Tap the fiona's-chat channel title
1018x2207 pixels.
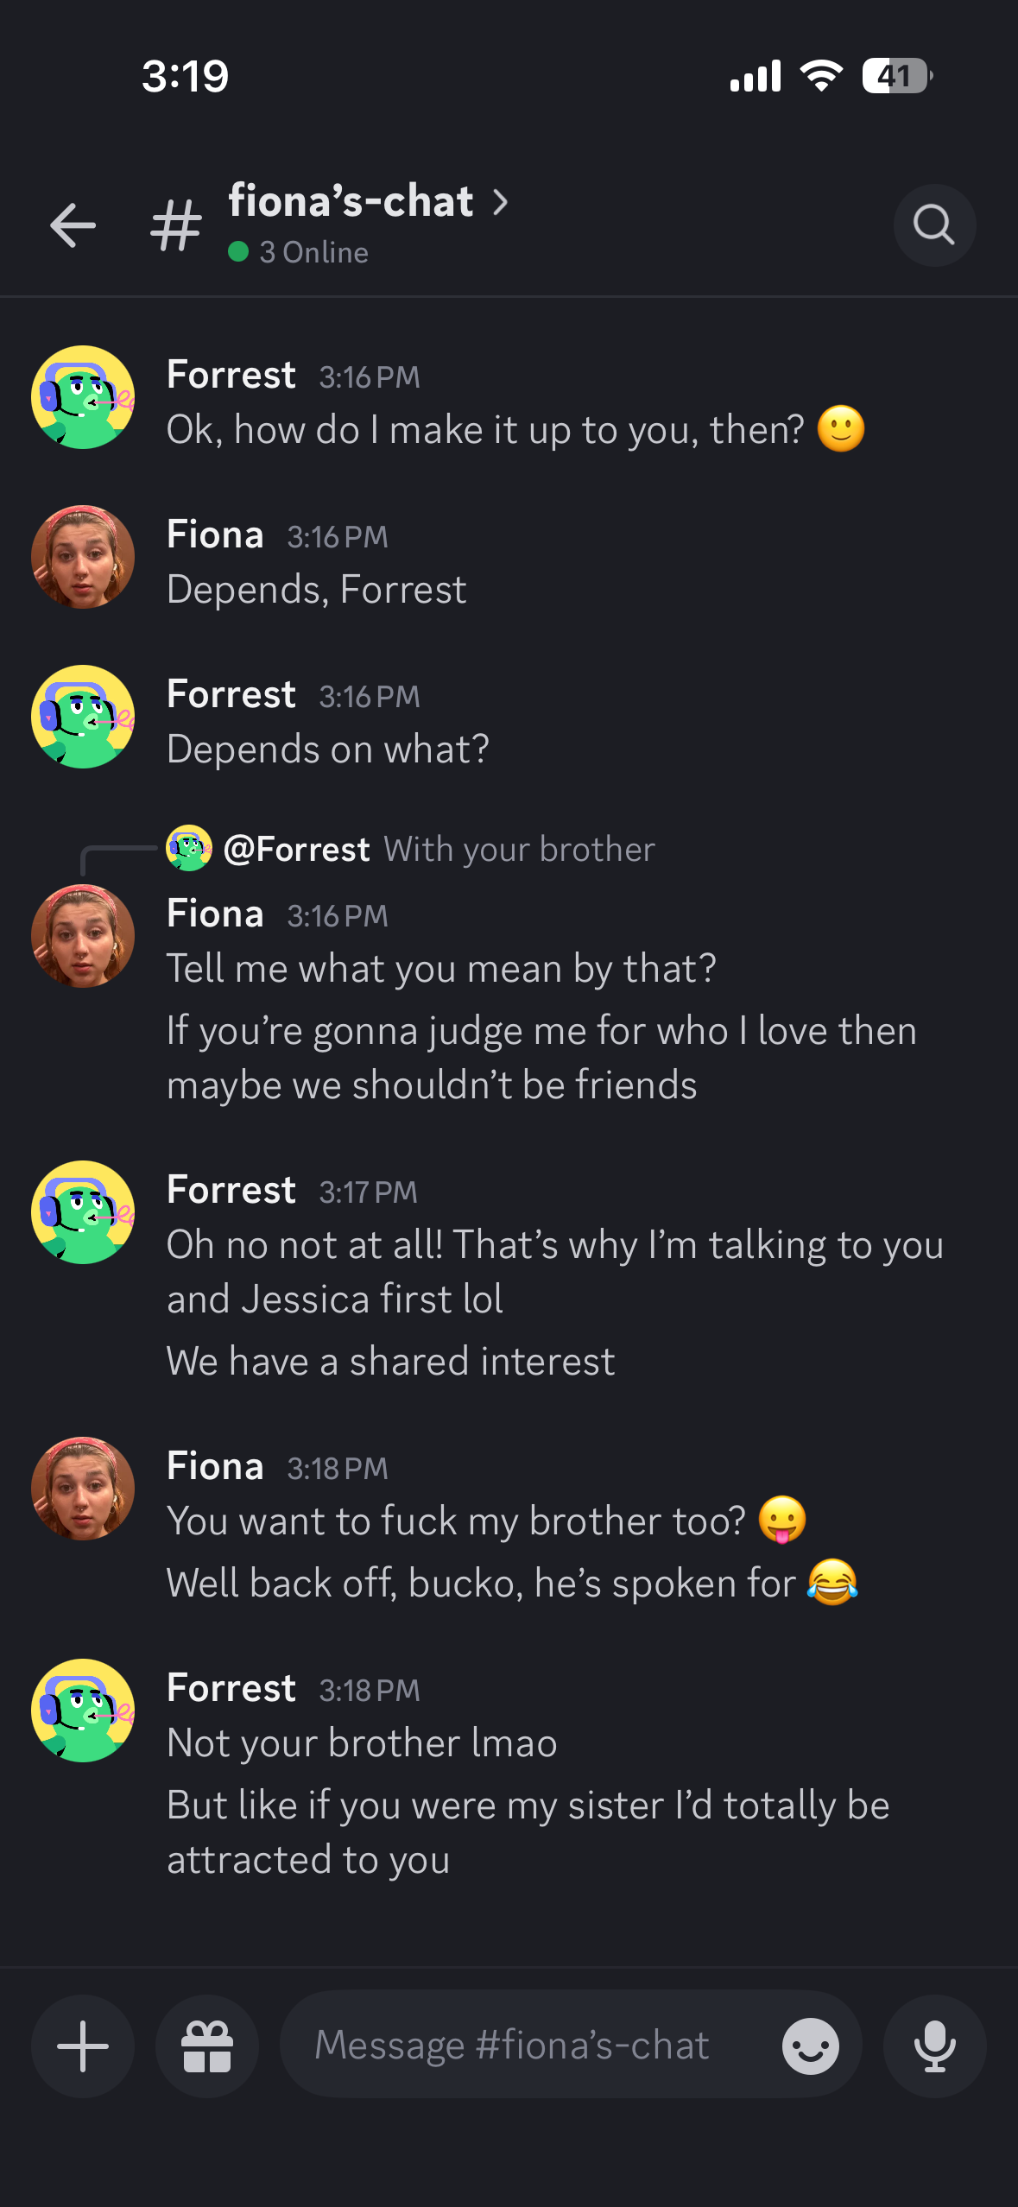351,201
